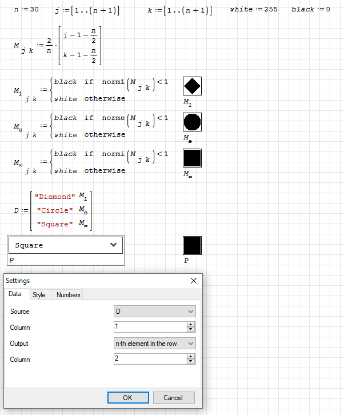The width and height of the screenshot is (344, 415).
Task: Click the "Diamond" string in matrix D
Action: [x=54, y=197]
